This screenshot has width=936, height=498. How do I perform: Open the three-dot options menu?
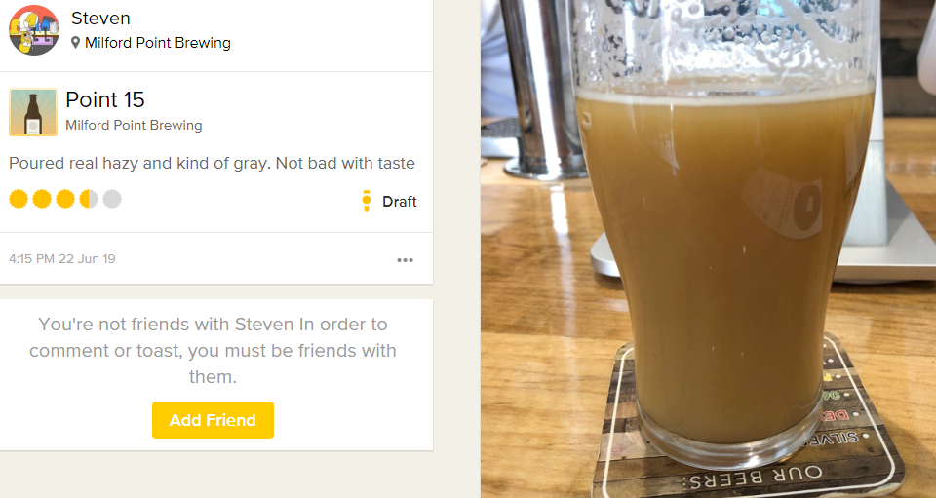(x=405, y=260)
